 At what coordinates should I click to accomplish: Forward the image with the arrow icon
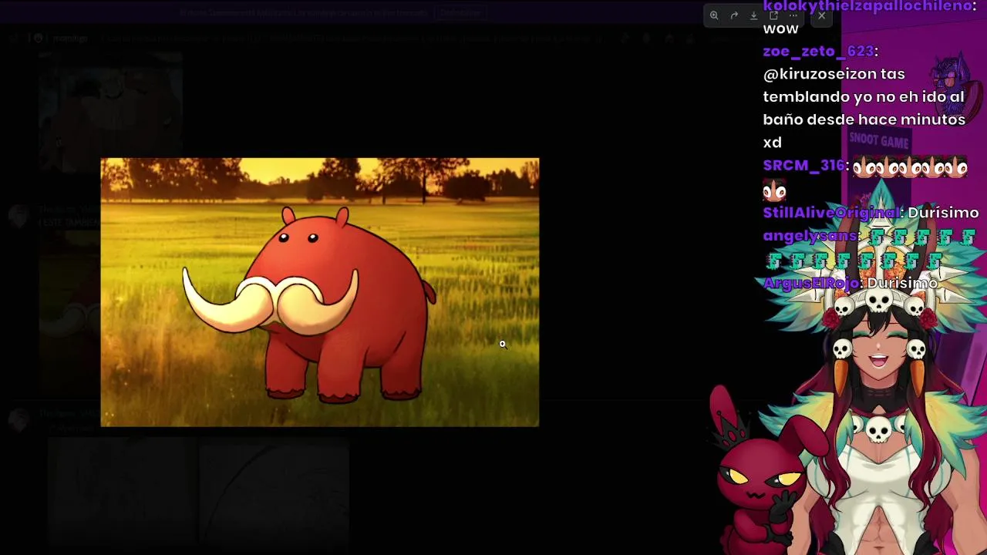click(734, 15)
